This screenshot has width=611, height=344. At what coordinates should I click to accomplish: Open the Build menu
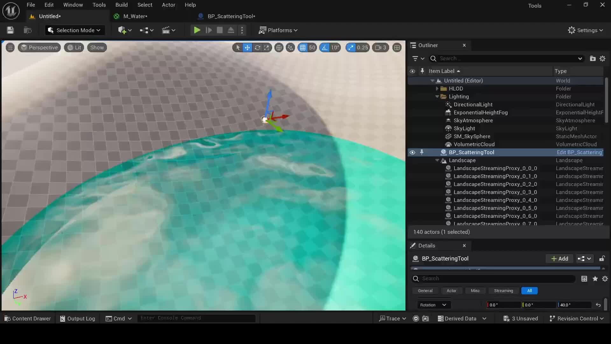121,4
